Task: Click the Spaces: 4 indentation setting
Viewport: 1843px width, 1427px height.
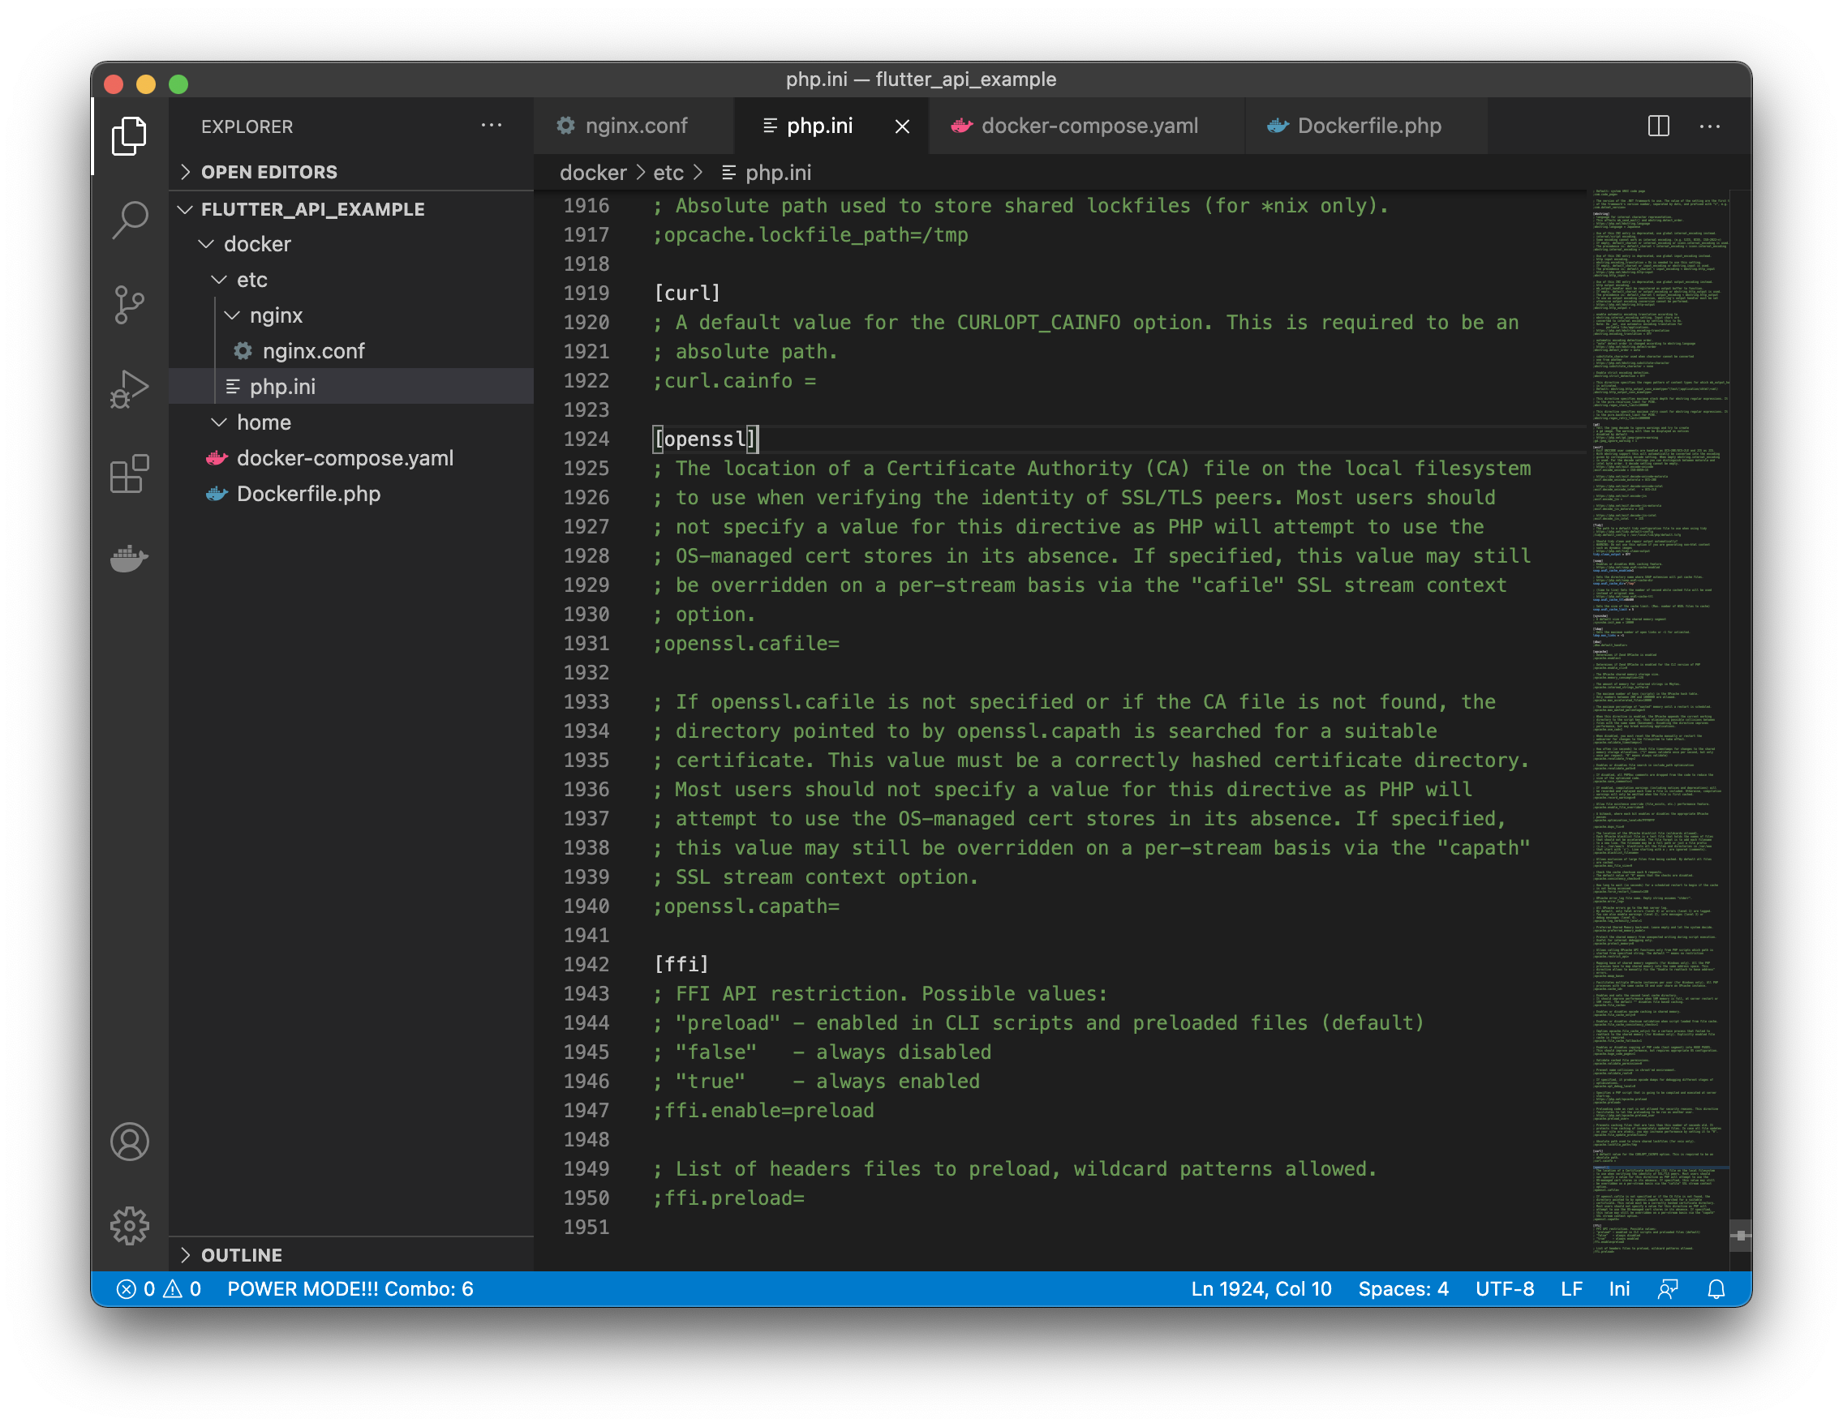Action: (1403, 1288)
